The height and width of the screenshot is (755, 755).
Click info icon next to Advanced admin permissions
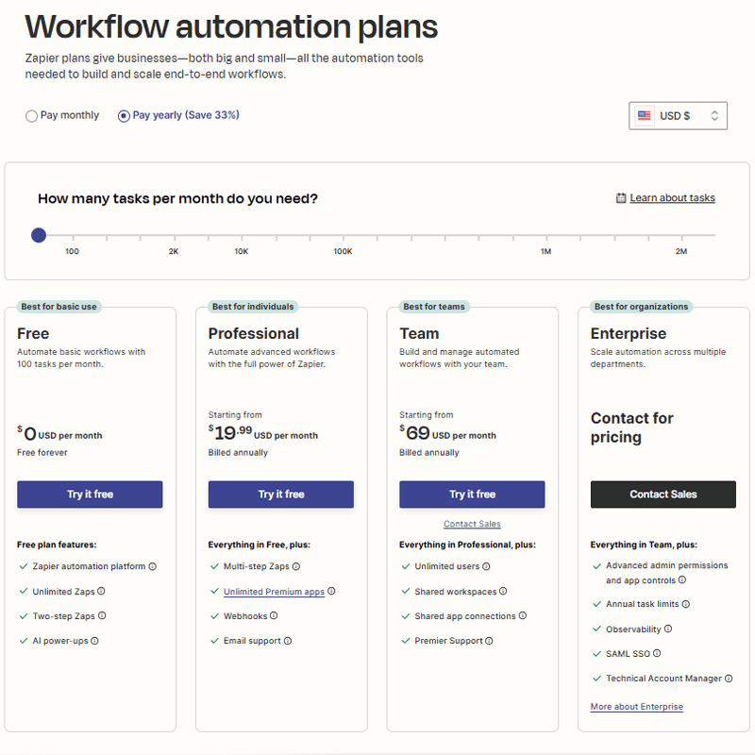point(682,579)
